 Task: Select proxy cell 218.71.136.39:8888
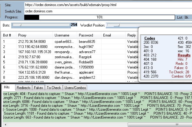[33, 62]
